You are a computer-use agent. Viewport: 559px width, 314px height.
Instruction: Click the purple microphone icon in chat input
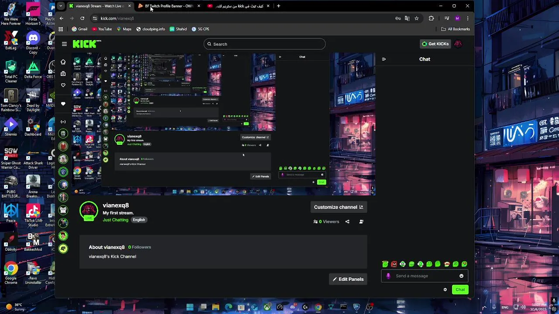click(x=388, y=276)
